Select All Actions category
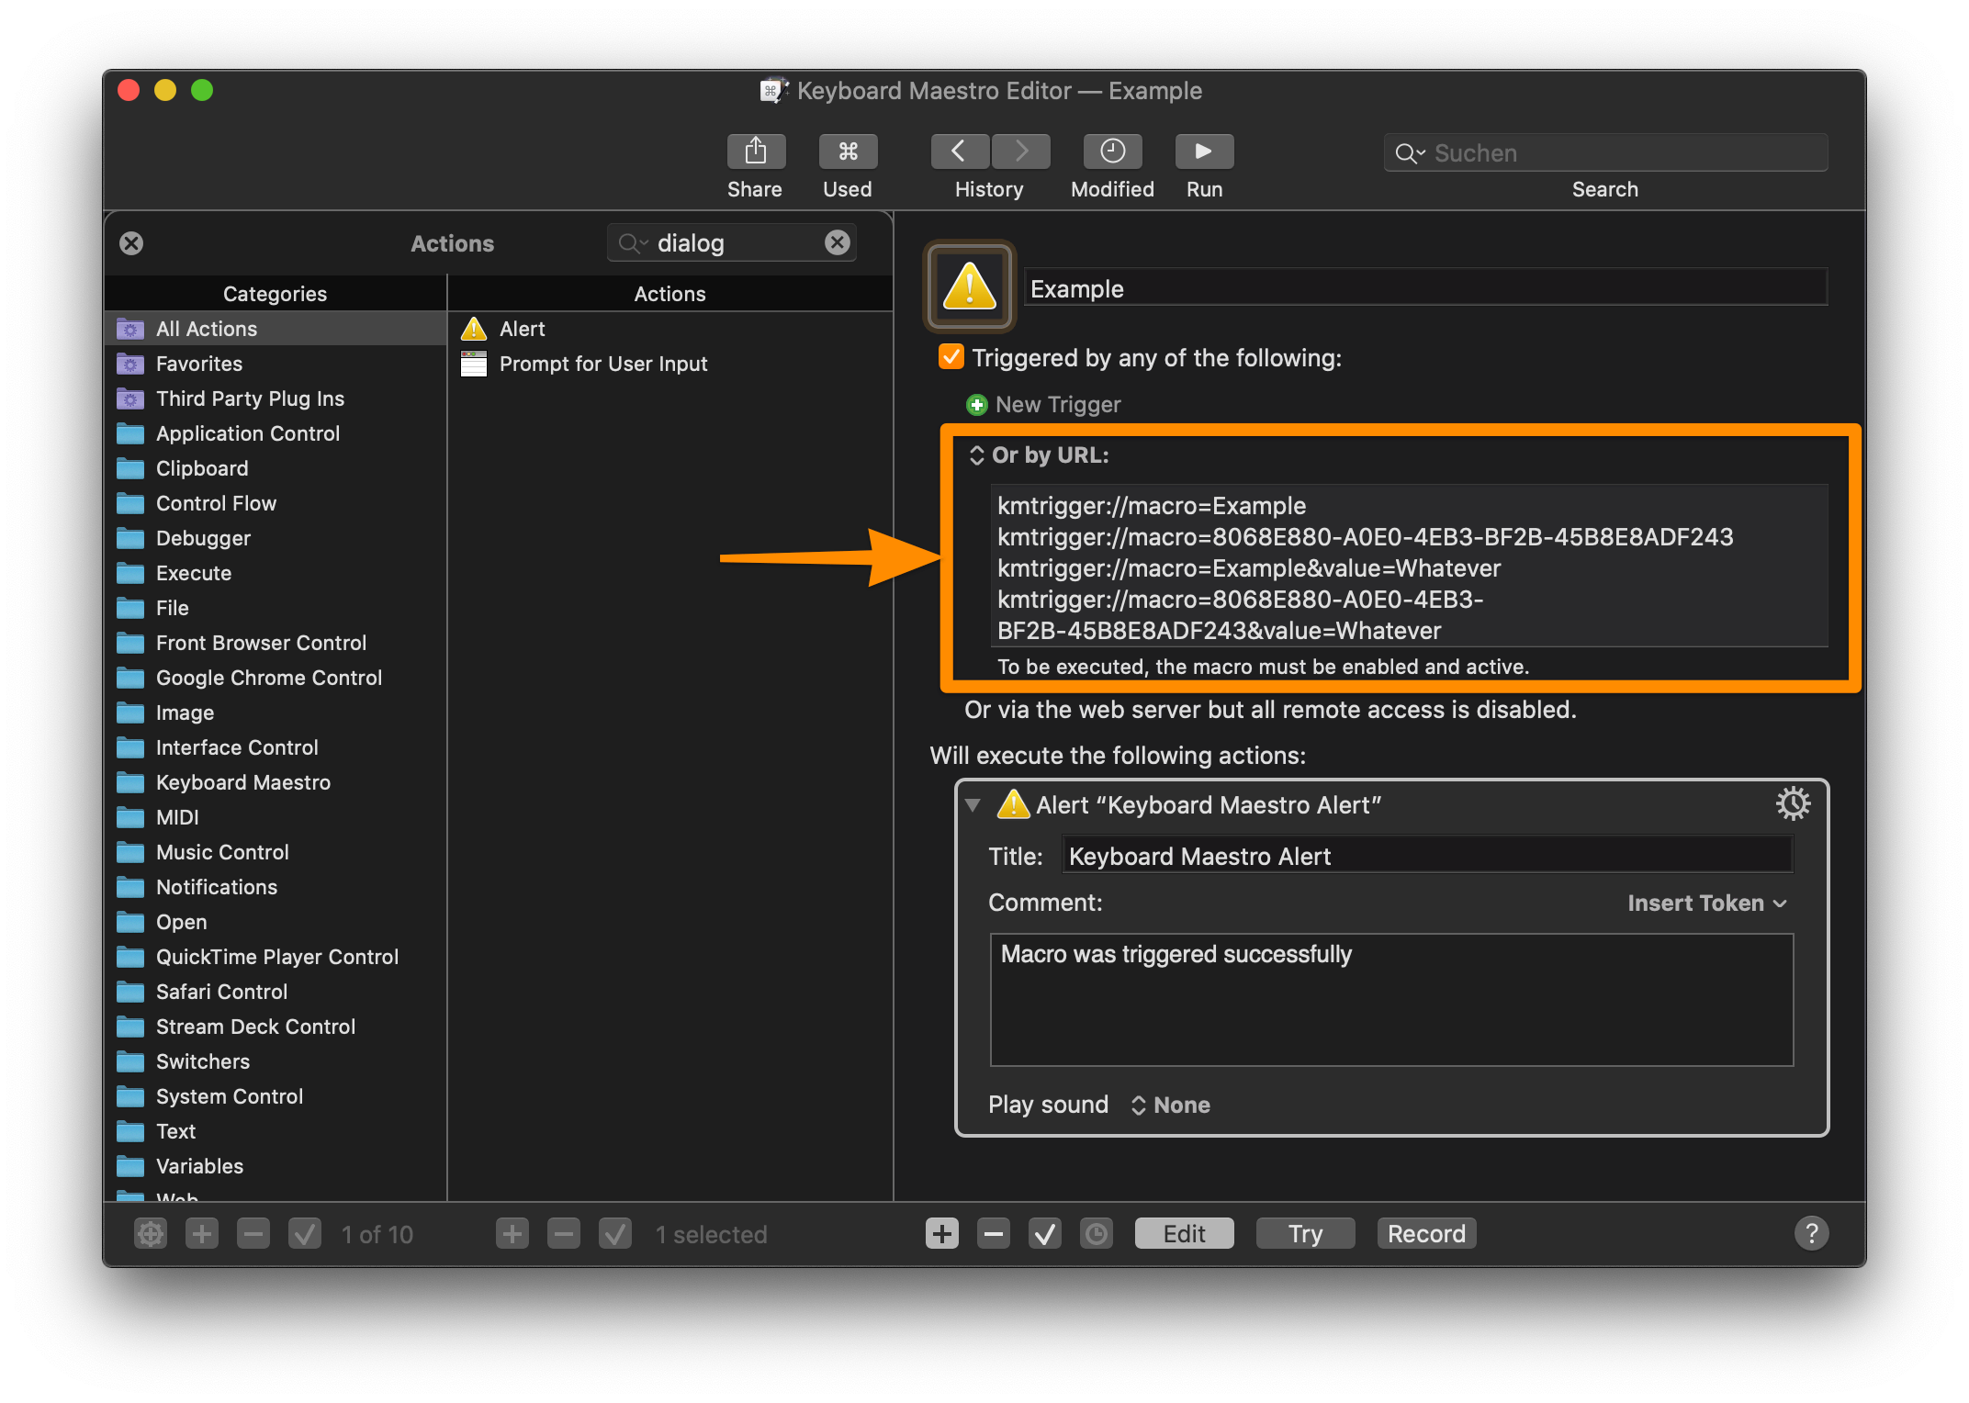The height and width of the screenshot is (1403, 1969). pos(276,329)
